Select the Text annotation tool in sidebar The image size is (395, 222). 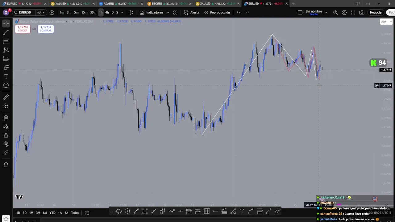point(6,76)
